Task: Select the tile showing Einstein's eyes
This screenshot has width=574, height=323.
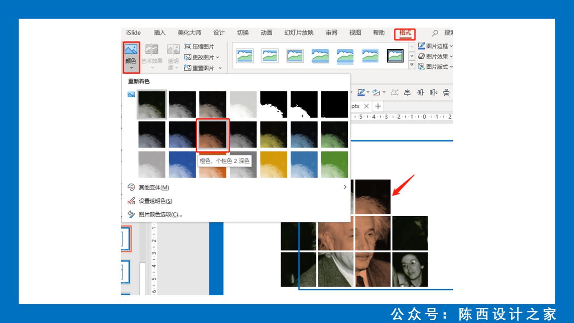Action: pos(373,233)
